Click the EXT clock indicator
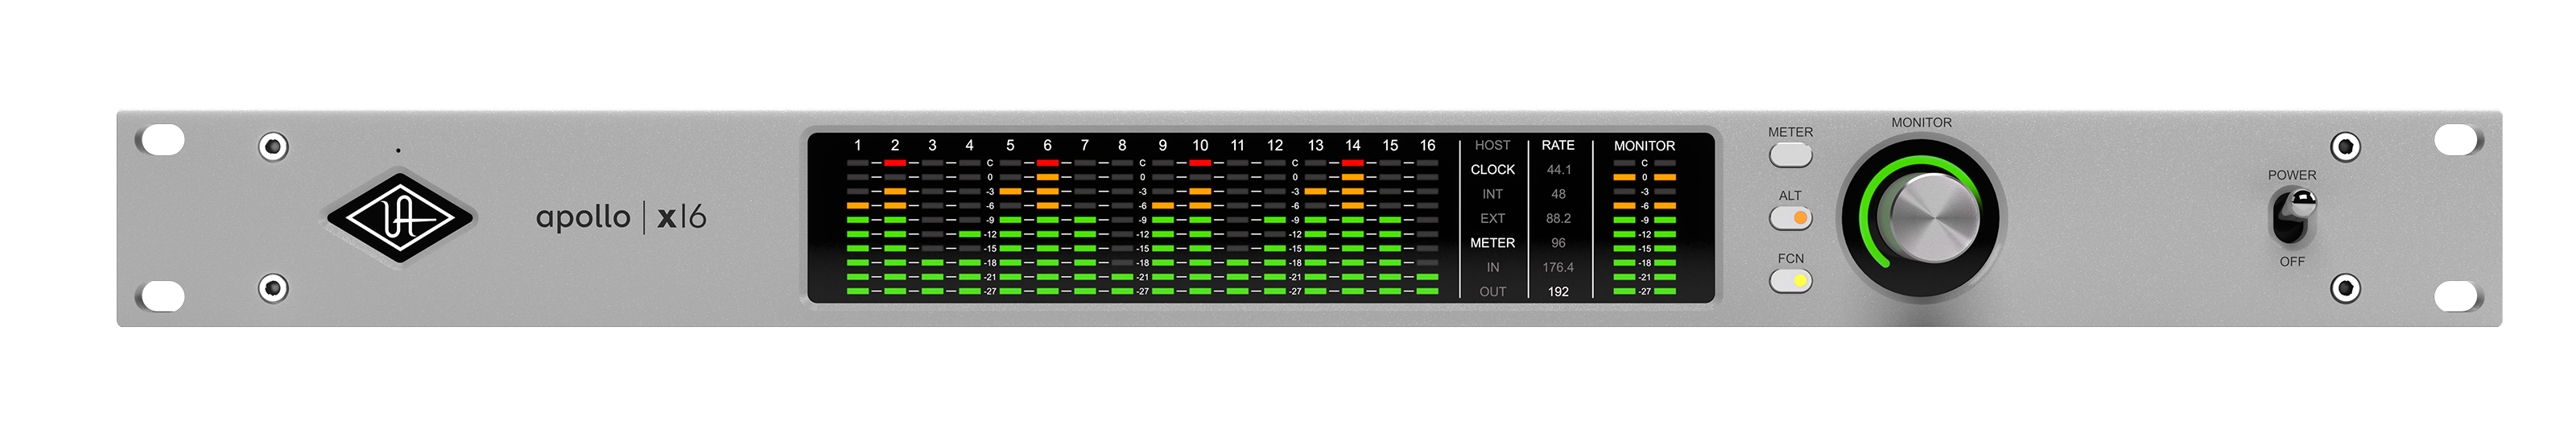This screenshot has height=421, width=2576. 1492,218
